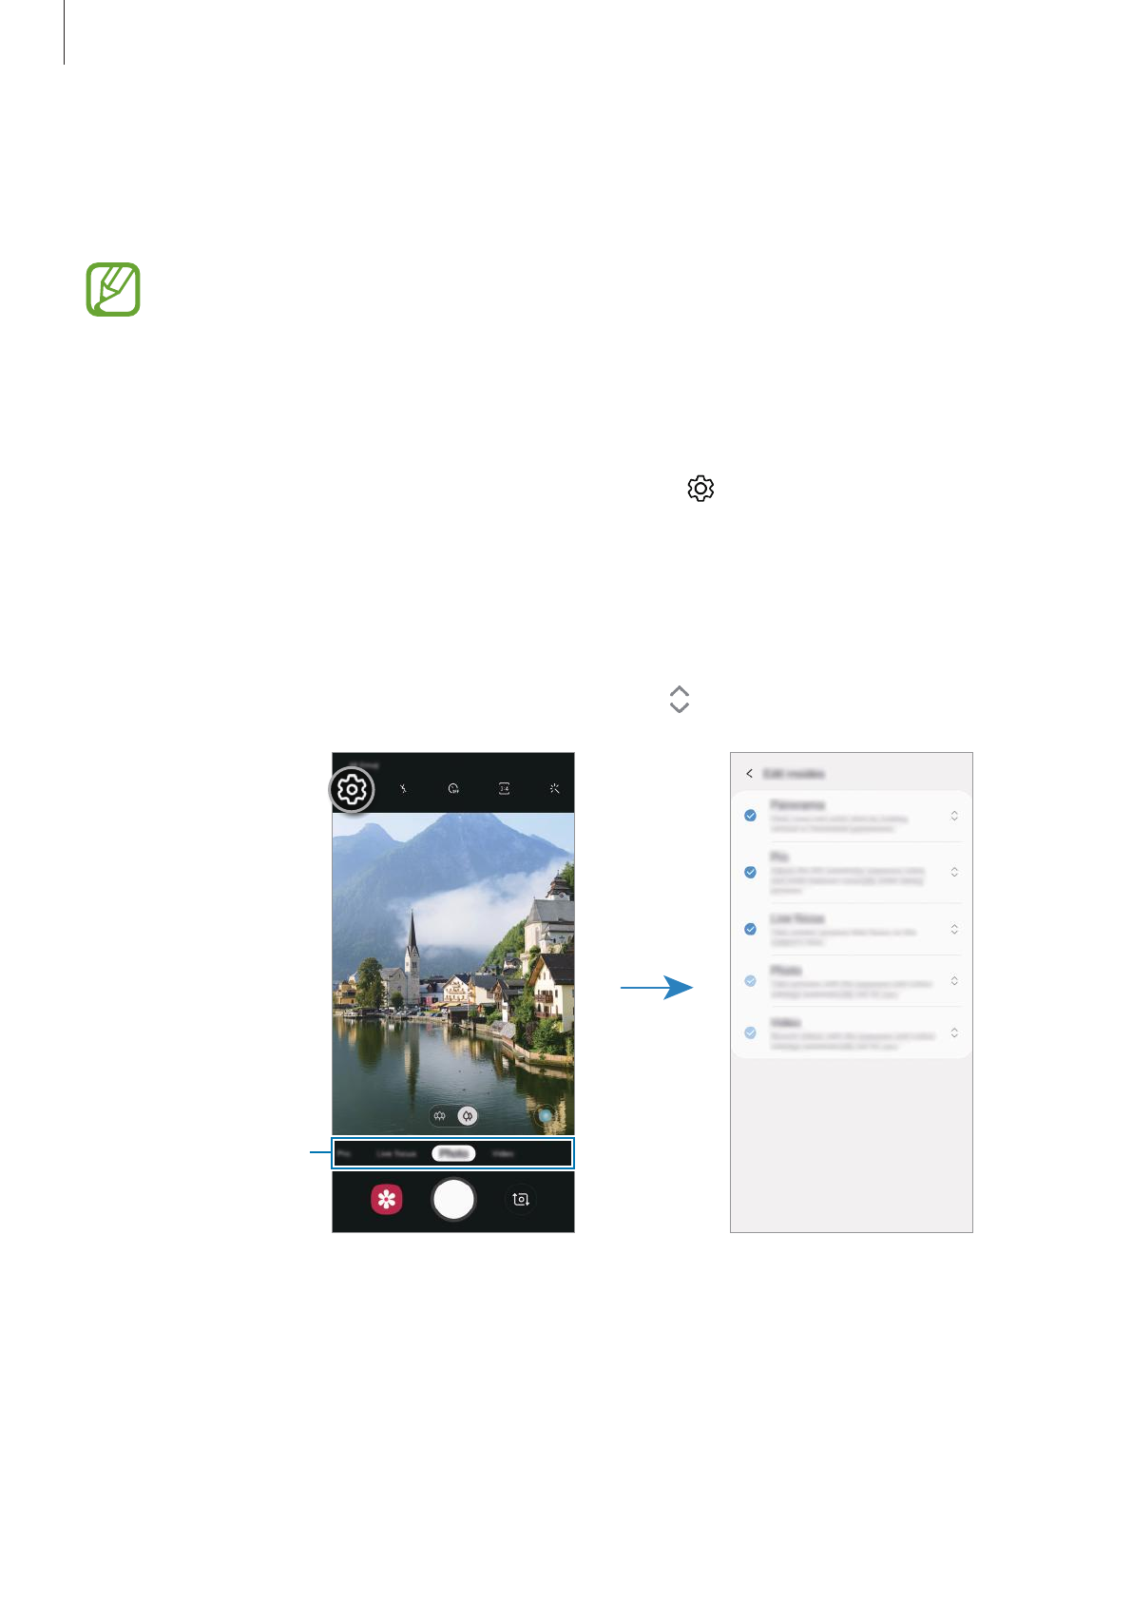
Task: Switch to Video shooting mode
Action: point(503,1153)
